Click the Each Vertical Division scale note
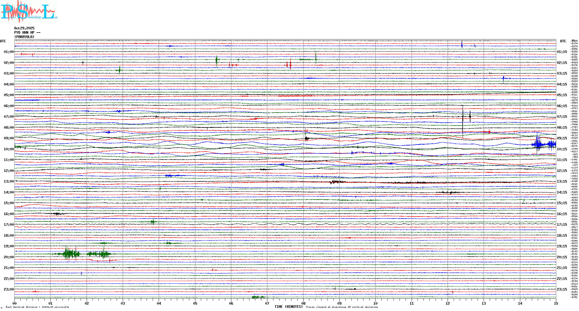Image resolution: width=579 pixels, height=311 pixels. pyautogui.click(x=37, y=307)
